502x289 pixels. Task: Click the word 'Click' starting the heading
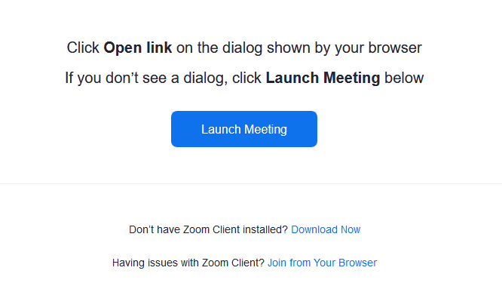(83, 48)
